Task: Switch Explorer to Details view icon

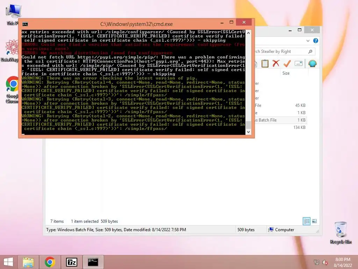Action: click(307, 221)
